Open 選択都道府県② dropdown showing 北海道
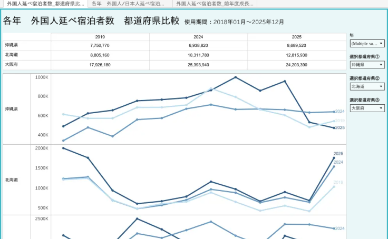This screenshot has width=388, height=239. tap(367, 86)
